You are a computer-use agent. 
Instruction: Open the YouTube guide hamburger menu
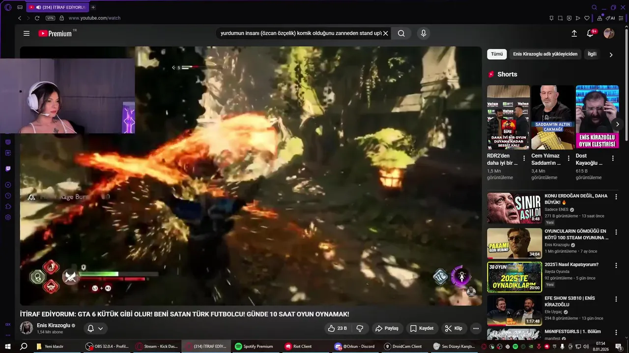click(27, 33)
